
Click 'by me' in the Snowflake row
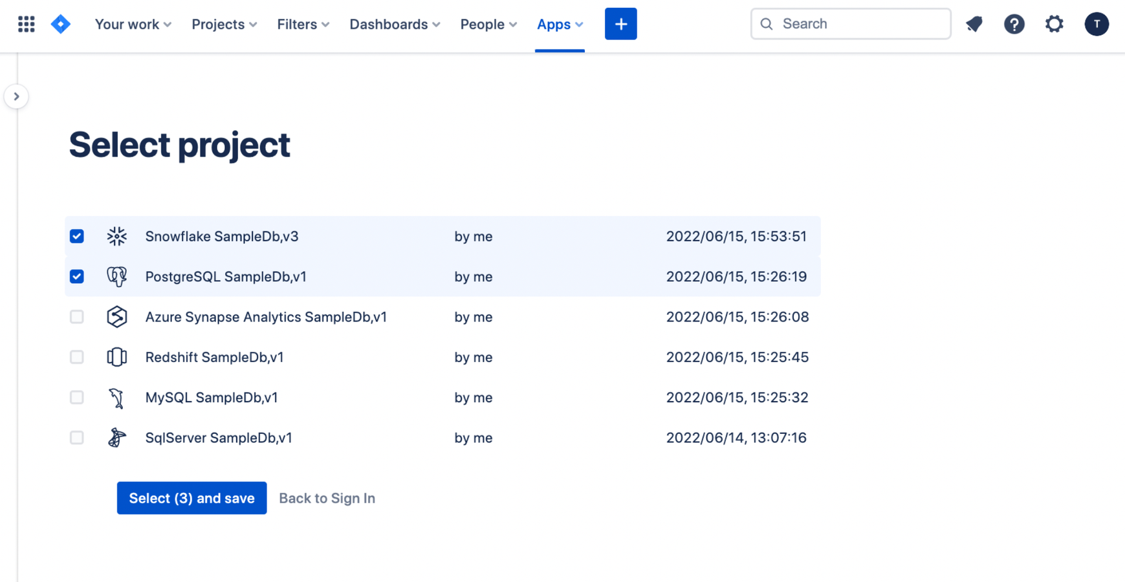pyautogui.click(x=474, y=237)
